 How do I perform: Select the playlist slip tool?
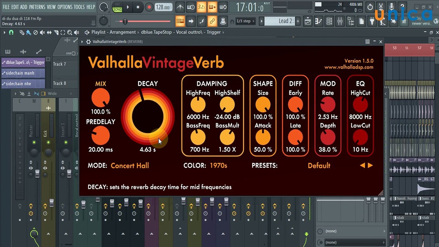49,32
